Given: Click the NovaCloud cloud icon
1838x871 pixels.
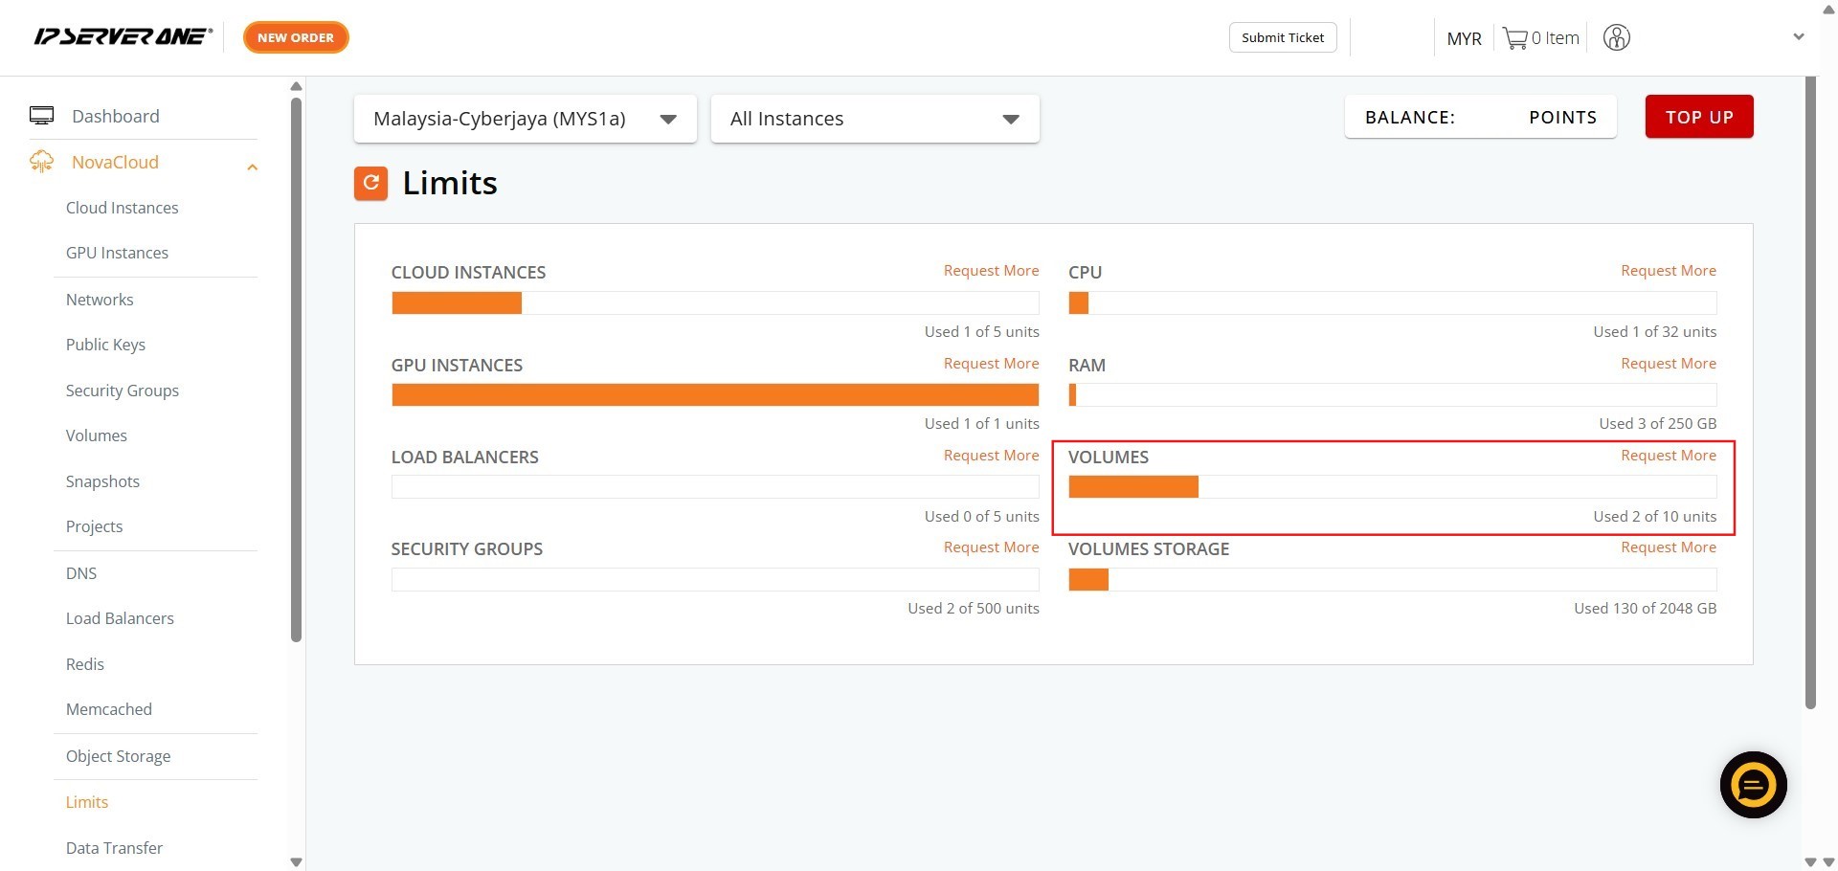Looking at the screenshot, I should 41,162.
